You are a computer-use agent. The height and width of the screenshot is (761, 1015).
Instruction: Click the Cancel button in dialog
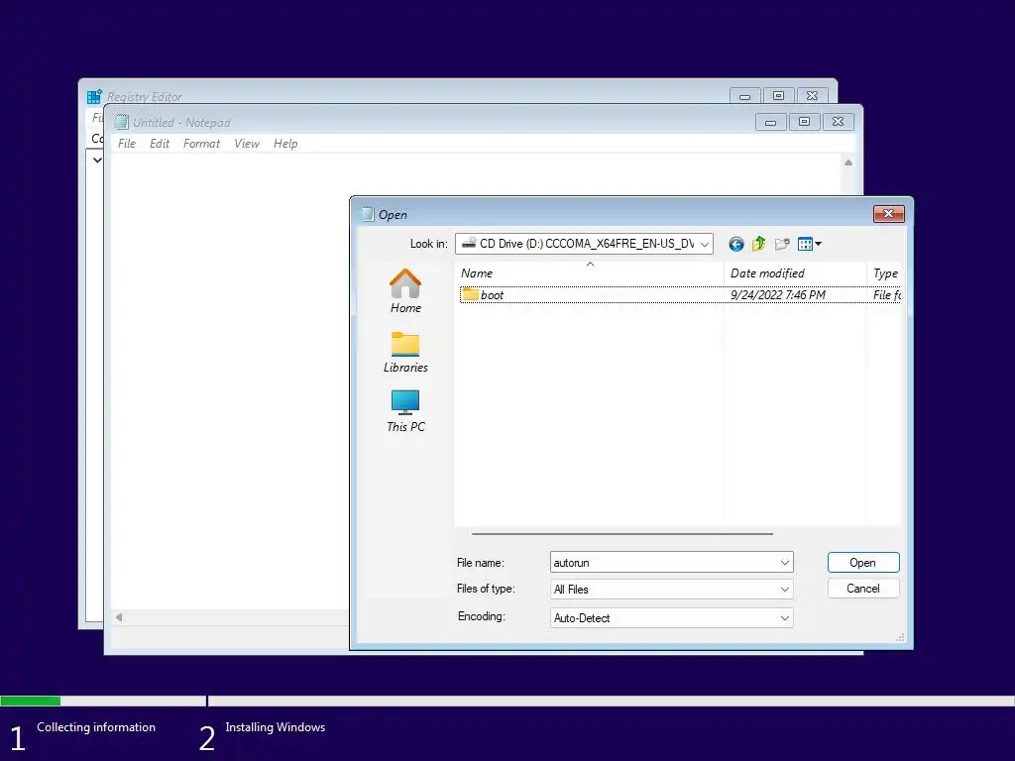[863, 589]
